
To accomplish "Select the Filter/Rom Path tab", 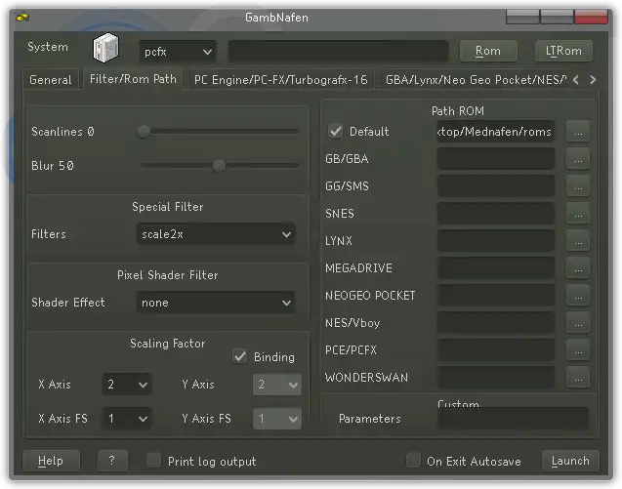I will 133,79.
